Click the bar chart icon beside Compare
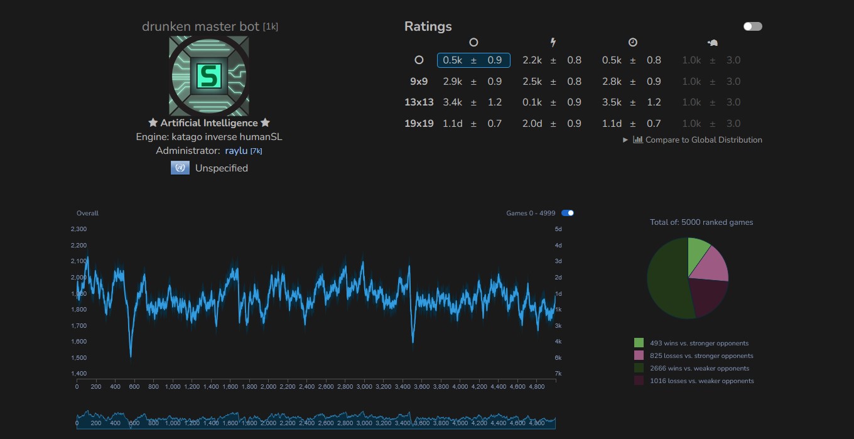854x439 pixels. click(x=638, y=139)
